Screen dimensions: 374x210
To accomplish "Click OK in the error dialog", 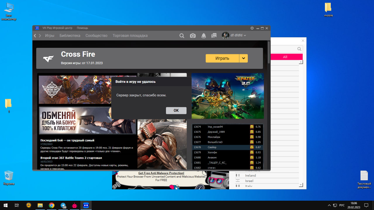I will pos(176,111).
